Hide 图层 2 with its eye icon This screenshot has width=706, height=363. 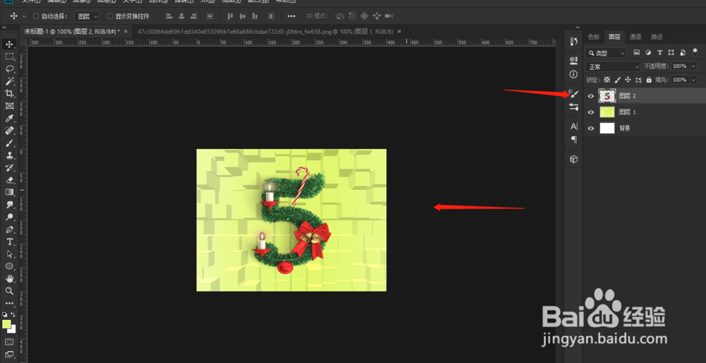[591, 96]
